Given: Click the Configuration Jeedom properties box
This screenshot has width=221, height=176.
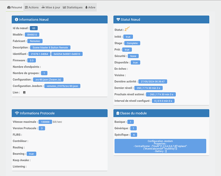Looking at the screenshot, I should coord(160,146).
